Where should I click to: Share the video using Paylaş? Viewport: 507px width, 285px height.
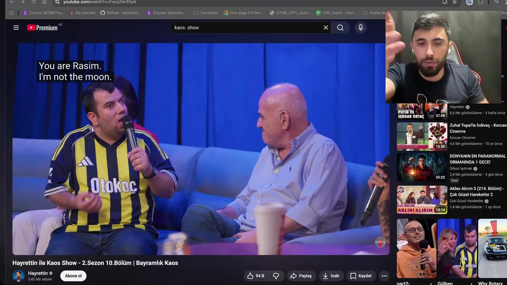click(301, 276)
